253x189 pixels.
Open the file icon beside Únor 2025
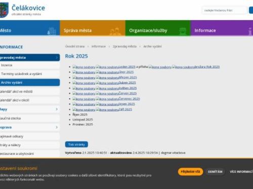pyautogui.click(x=107, y=72)
